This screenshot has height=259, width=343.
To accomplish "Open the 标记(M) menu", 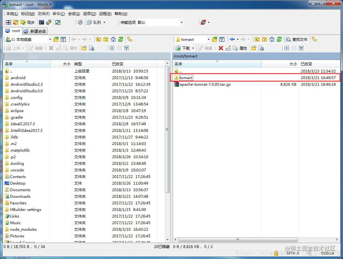I will 28,14.
